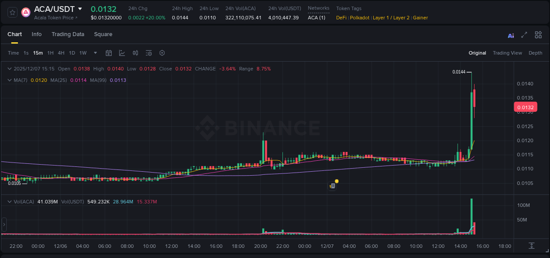Open the Polkadot token tag link
This screenshot has width=550, height=258.
(x=359, y=18)
